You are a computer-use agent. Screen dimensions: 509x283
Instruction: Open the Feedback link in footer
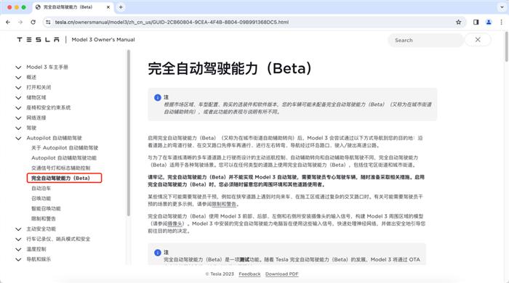(x=249, y=274)
